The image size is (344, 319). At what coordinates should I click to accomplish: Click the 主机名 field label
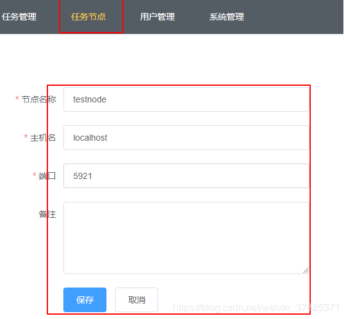coord(43,138)
